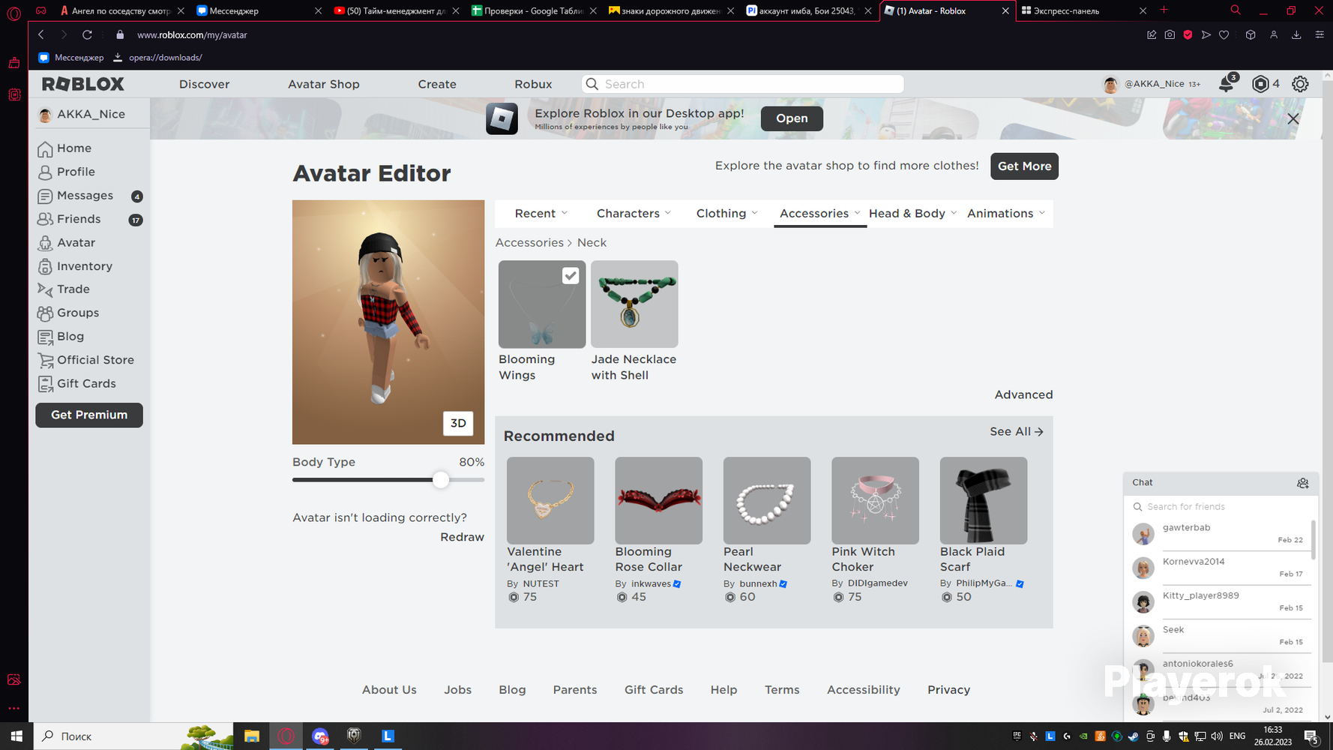Expand the Clothing dropdown
The width and height of the screenshot is (1333, 750).
[x=726, y=214]
